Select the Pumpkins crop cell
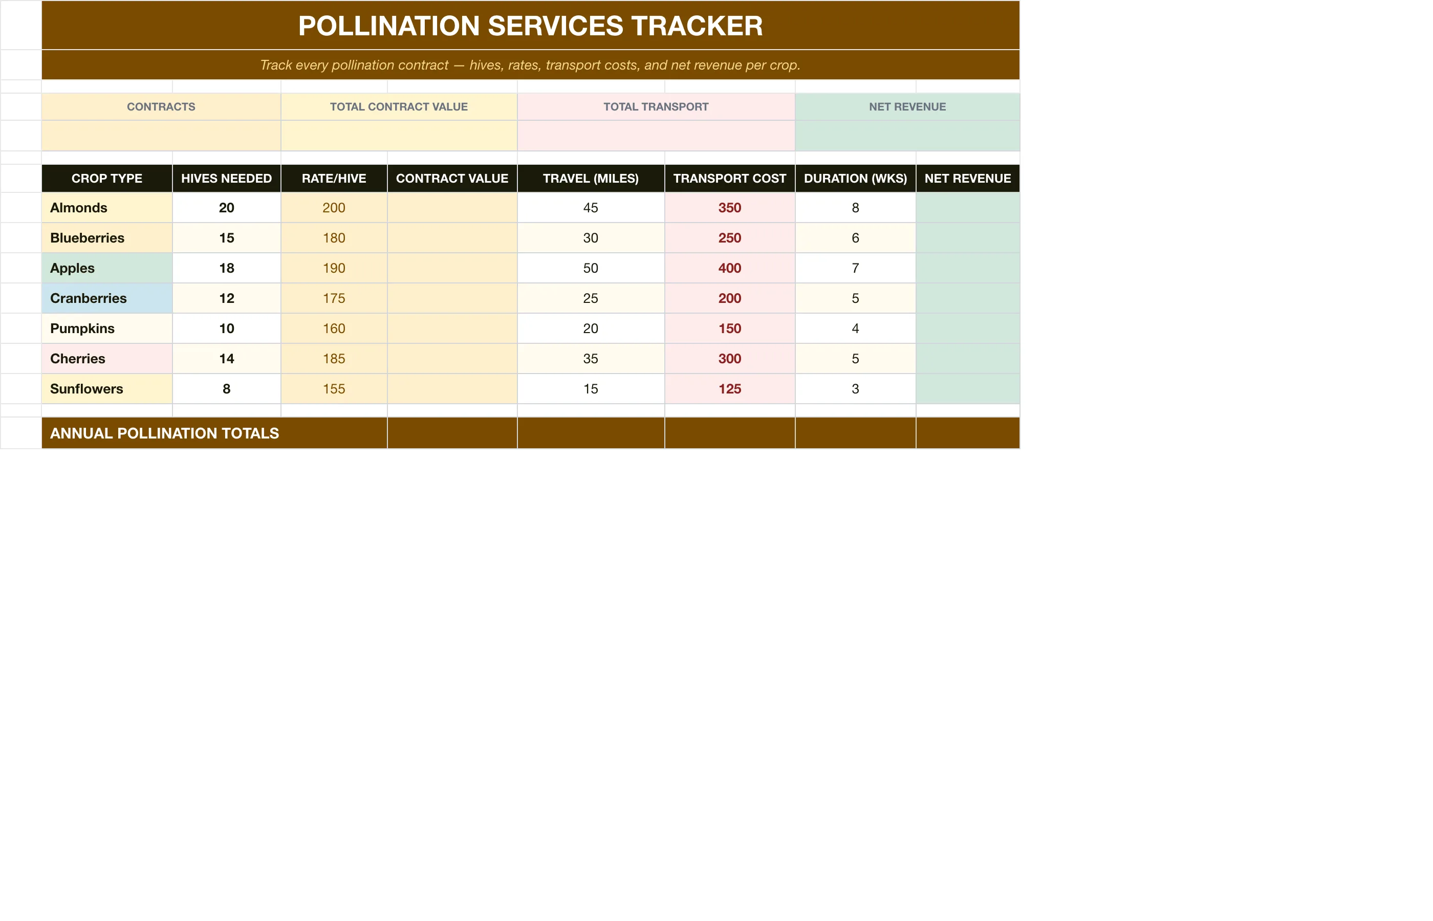The image size is (1433, 921). tap(107, 328)
